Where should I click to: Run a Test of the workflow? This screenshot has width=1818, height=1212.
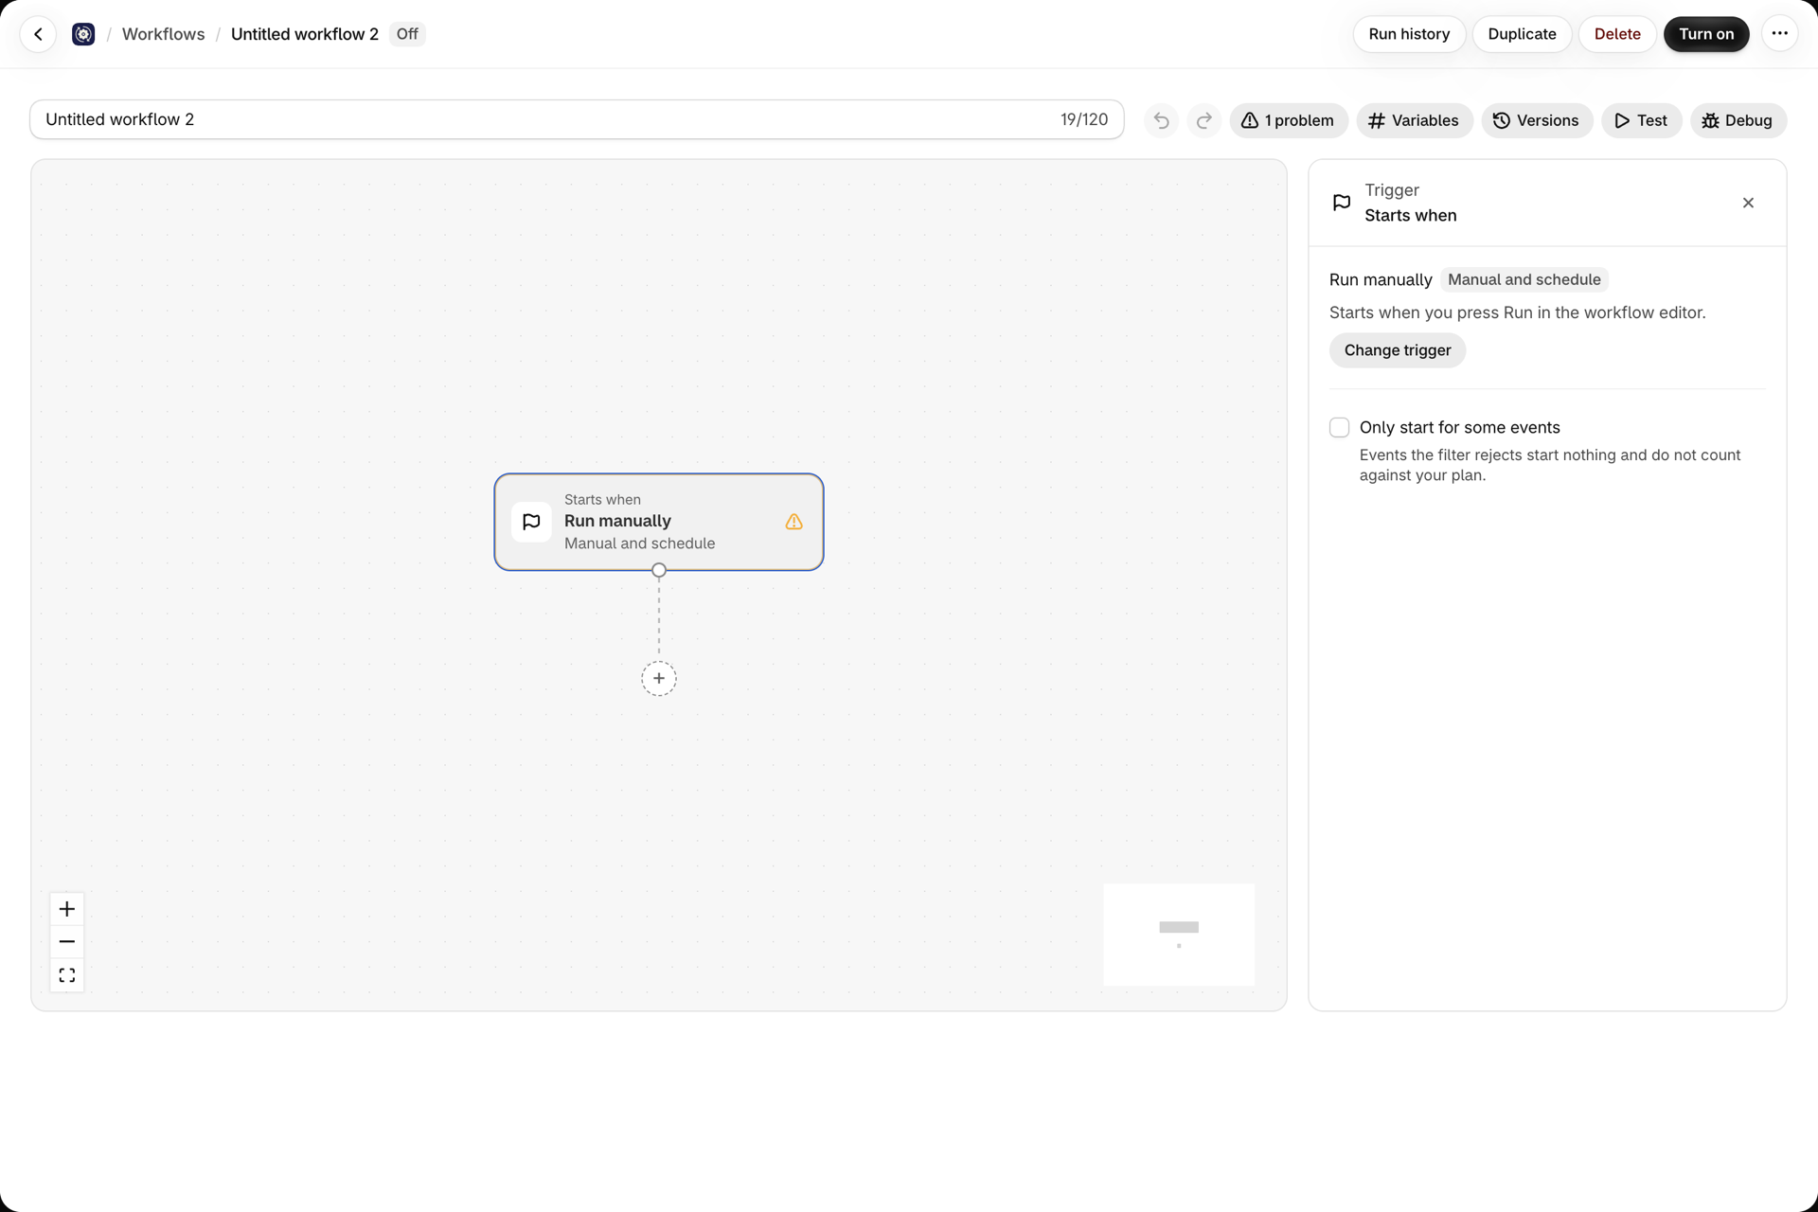click(x=1641, y=120)
